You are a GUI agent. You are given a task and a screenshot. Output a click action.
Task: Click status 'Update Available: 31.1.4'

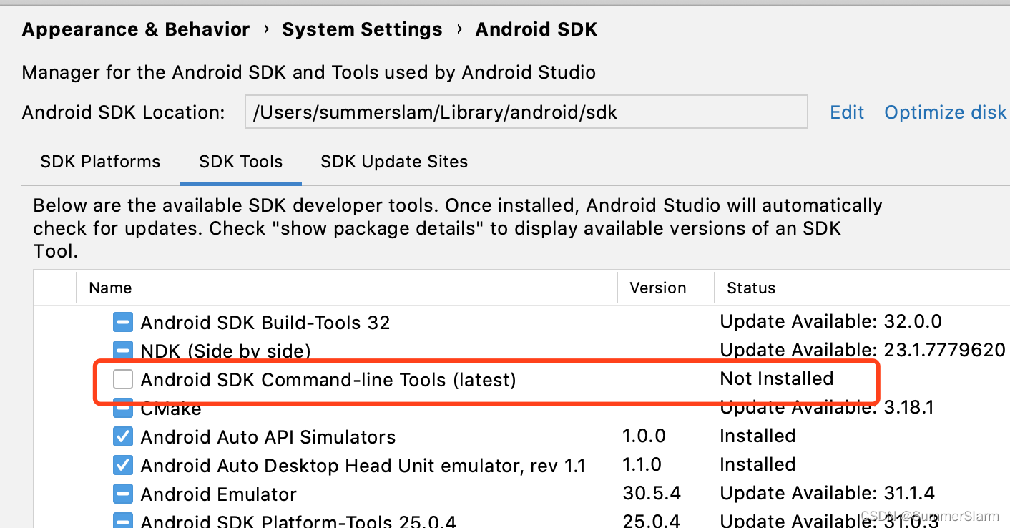point(827,494)
